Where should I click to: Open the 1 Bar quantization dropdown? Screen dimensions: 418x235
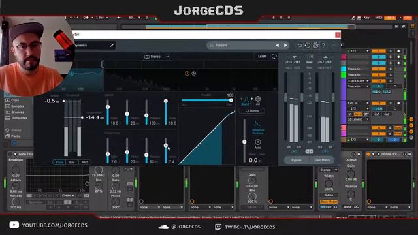click(102, 18)
